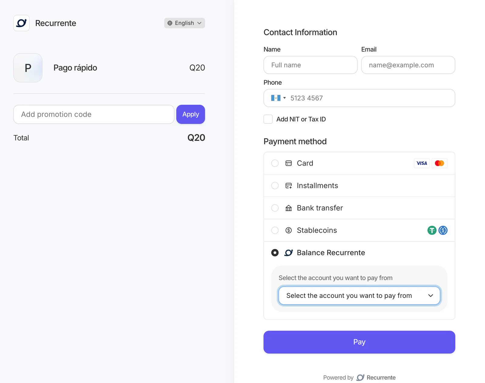This screenshot has height=383, width=485.
Task: Click the bold Total Q20 amount
Action: [196, 138]
